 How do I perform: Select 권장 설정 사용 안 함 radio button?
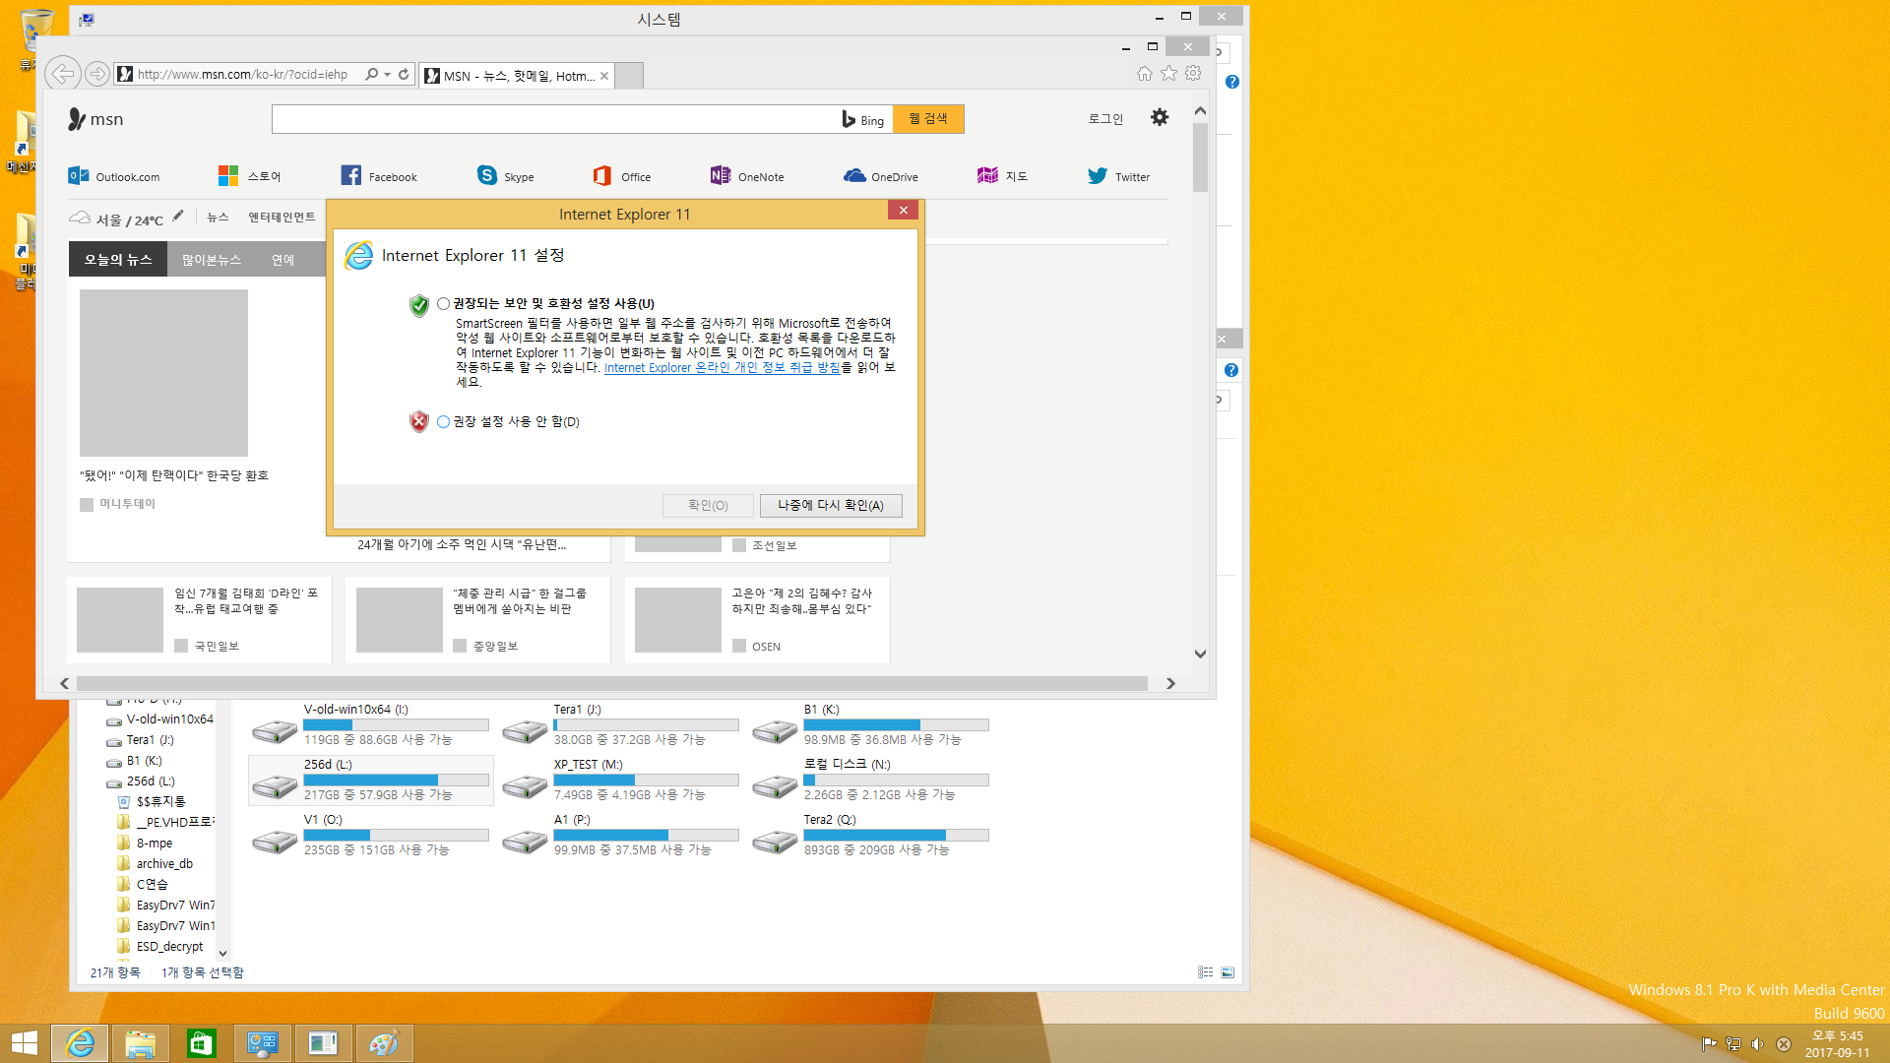pos(443,420)
